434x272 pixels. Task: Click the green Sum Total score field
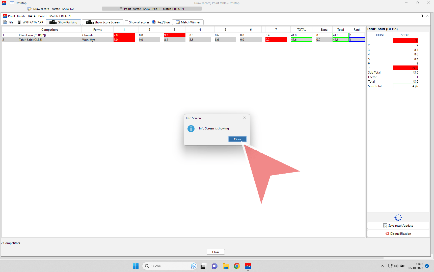[x=405, y=86]
